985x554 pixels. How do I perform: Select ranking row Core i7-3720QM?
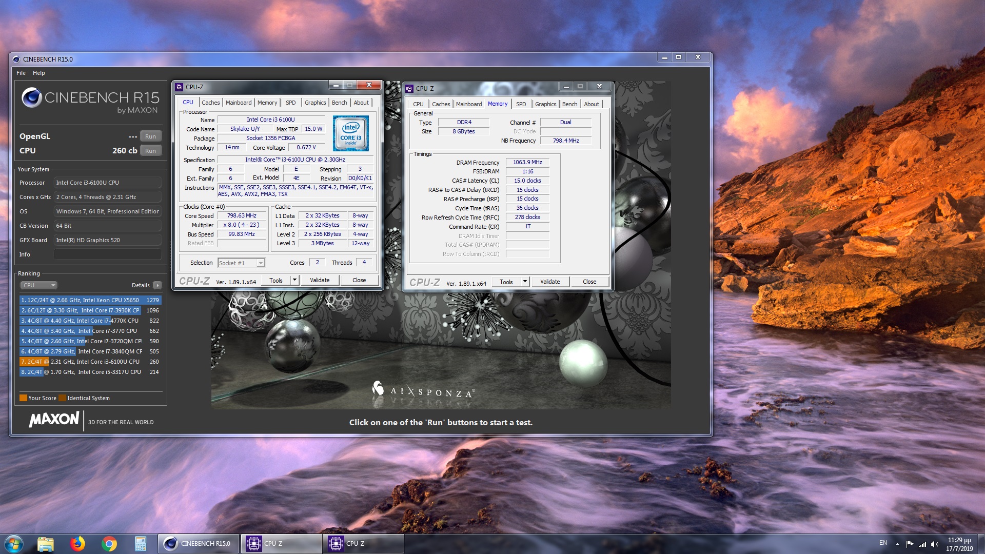pyautogui.click(x=90, y=341)
